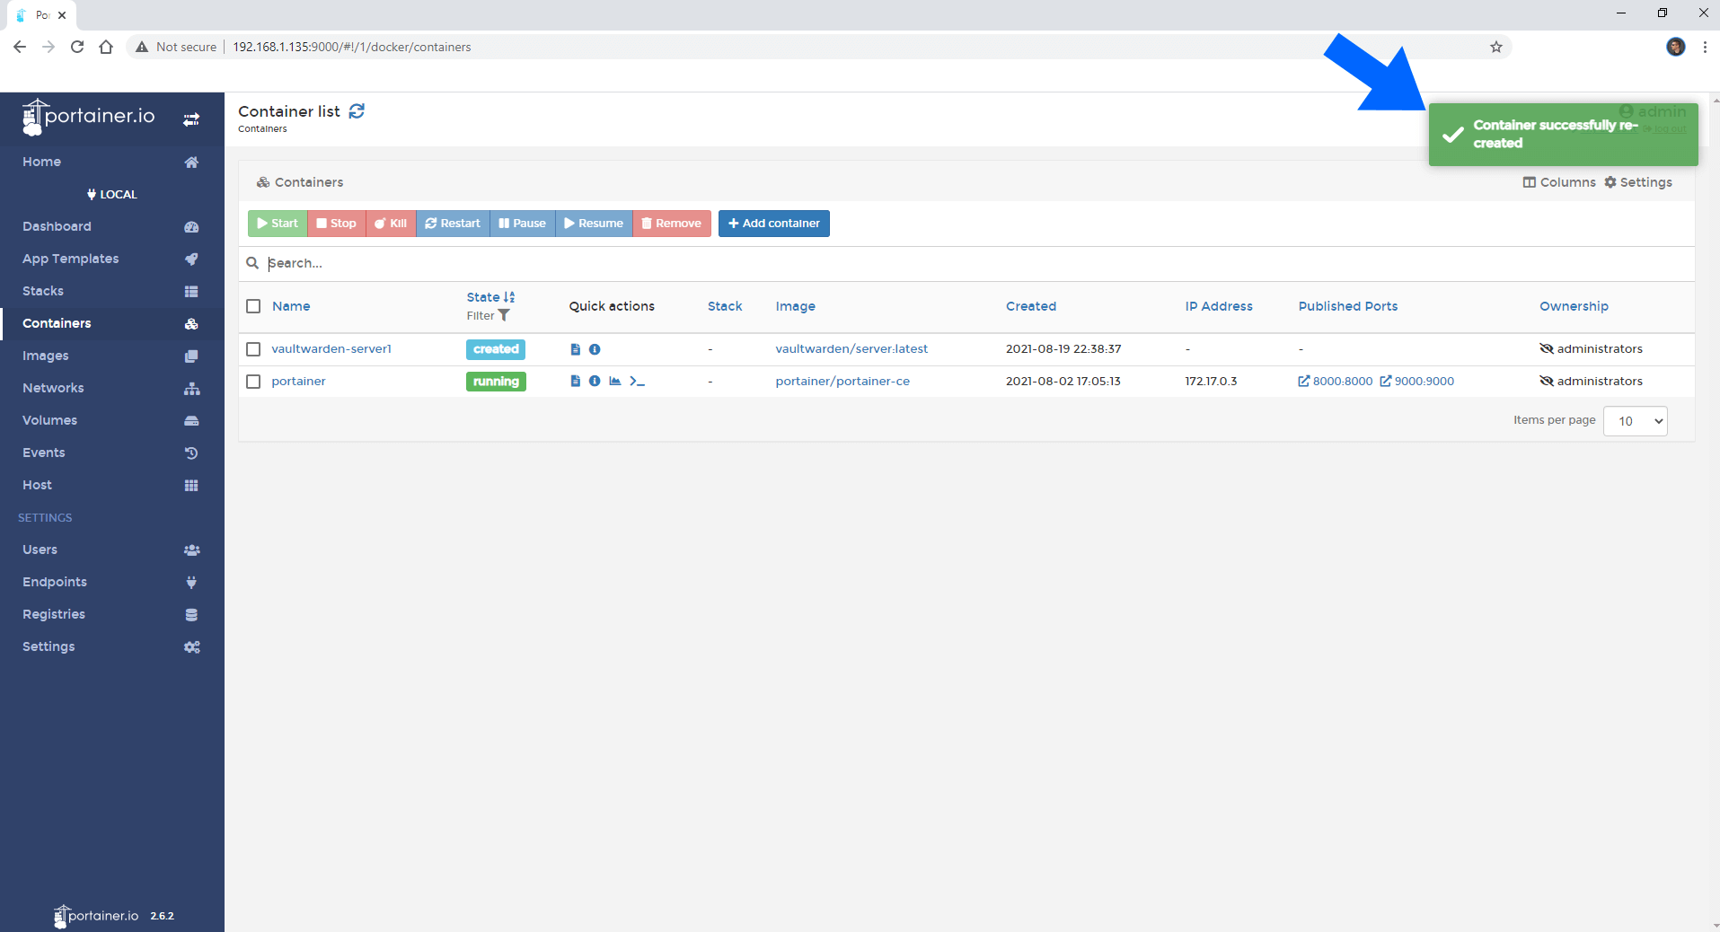The image size is (1720, 932).
Task: Click browser reload page icon
Action: [x=77, y=47]
